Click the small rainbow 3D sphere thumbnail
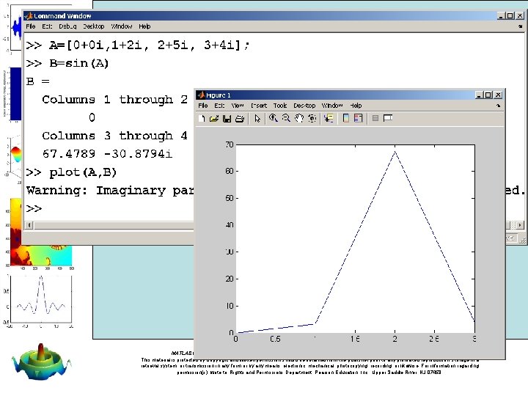The height and width of the screenshot is (396, 528). tap(16, 154)
